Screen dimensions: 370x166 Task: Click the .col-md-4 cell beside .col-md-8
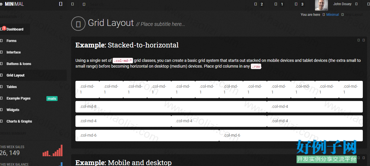[315, 107]
